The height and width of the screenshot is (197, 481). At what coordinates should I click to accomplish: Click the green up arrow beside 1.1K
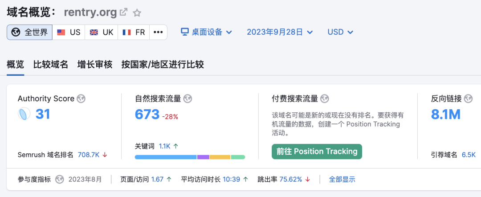[x=176, y=146]
